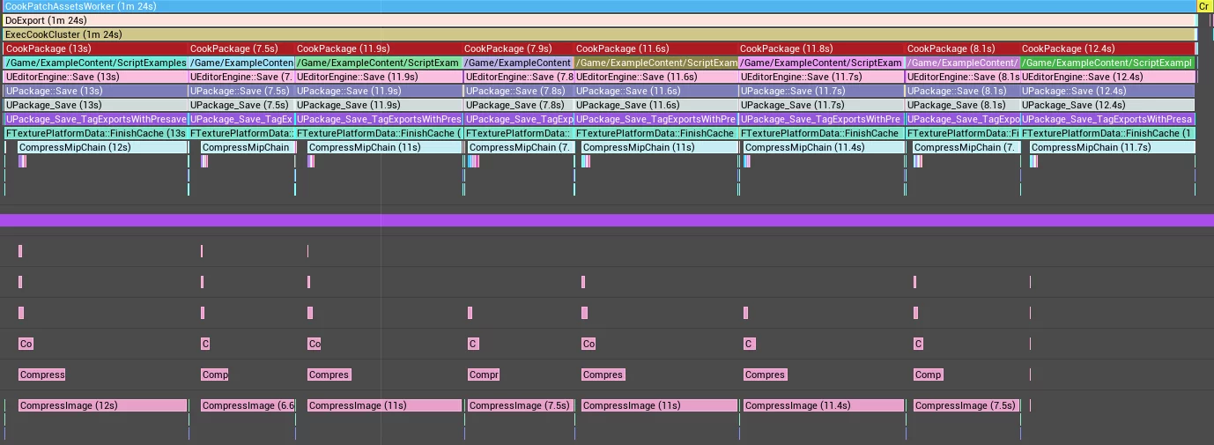Click the purple track separator bar

click(x=606, y=220)
